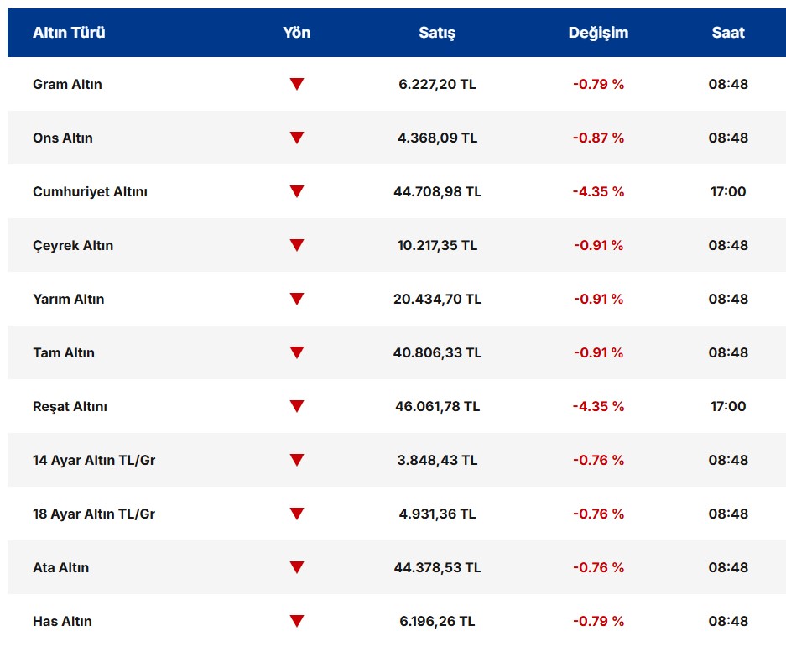Image resolution: width=786 pixels, height=652 pixels.
Task: Click the Çeyrek Altın down arrow icon
Action: click(x=296, y=245)
